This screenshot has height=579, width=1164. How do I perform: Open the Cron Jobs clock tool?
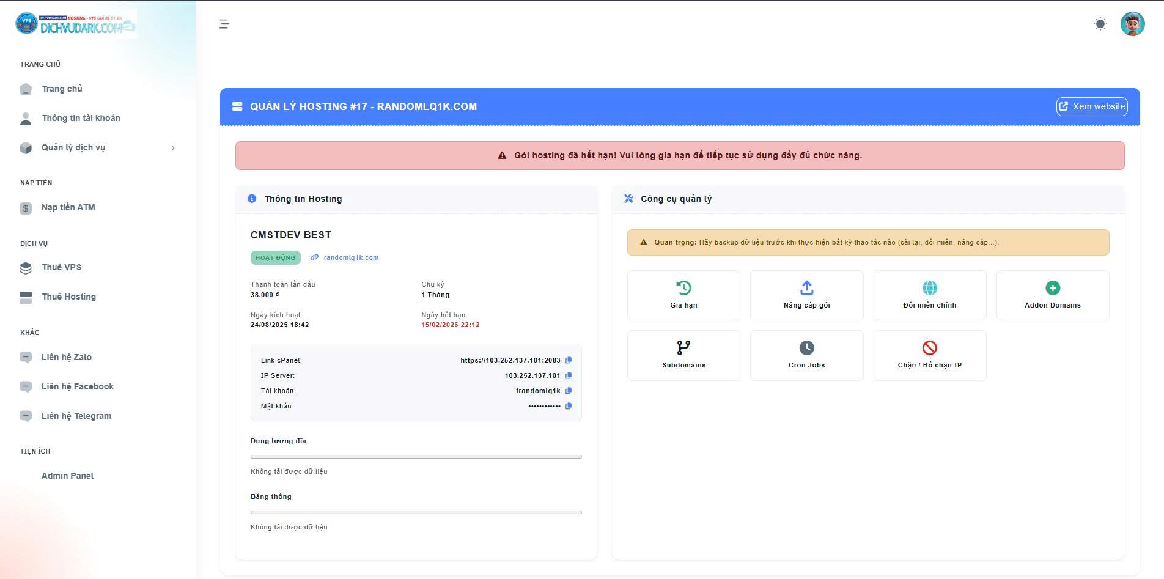click(x=806, y=348)
